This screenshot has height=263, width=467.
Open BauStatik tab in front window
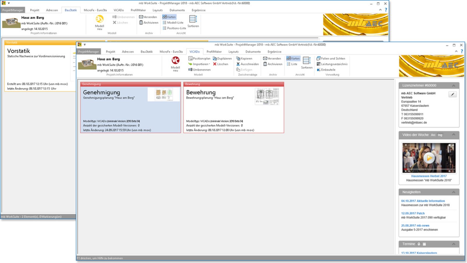[x=147, y=51]
